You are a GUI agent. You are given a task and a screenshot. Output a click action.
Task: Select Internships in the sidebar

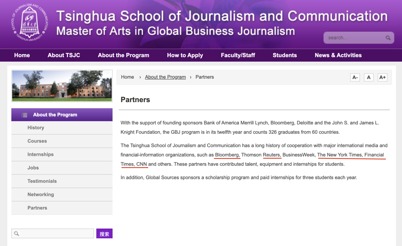41,154
